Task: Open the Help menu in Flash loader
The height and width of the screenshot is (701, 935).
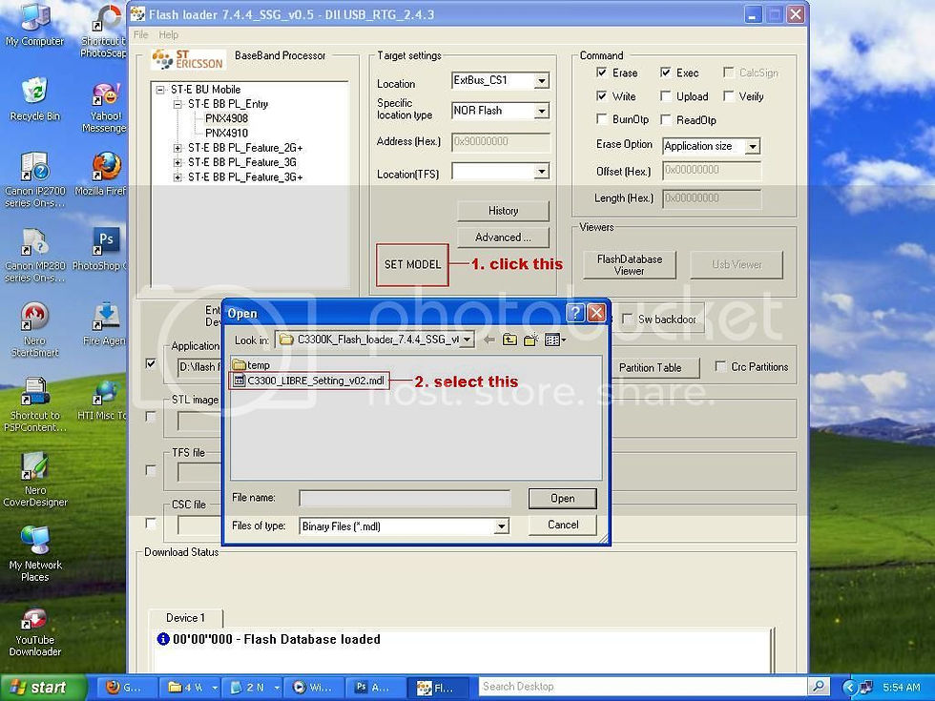Action: click(168, 34)
